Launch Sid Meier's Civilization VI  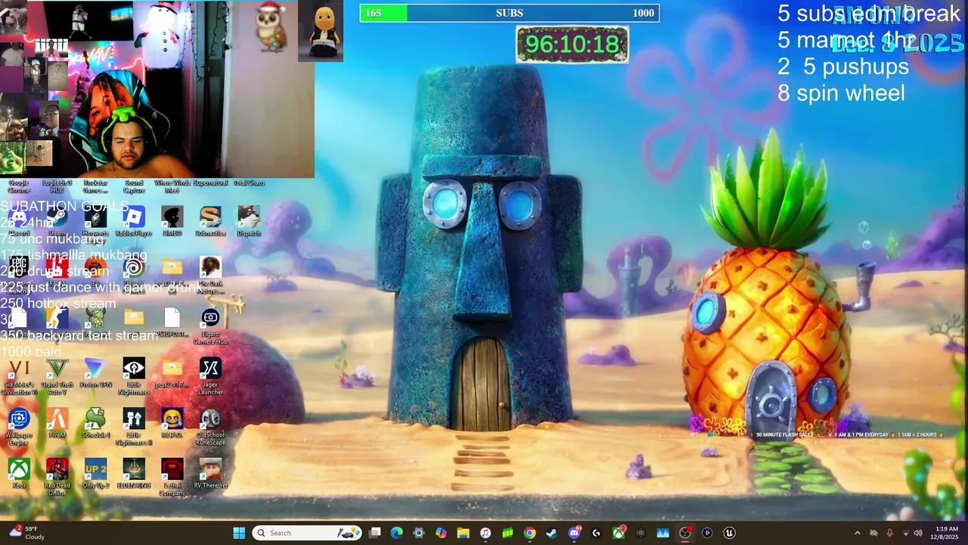point(19,375)
